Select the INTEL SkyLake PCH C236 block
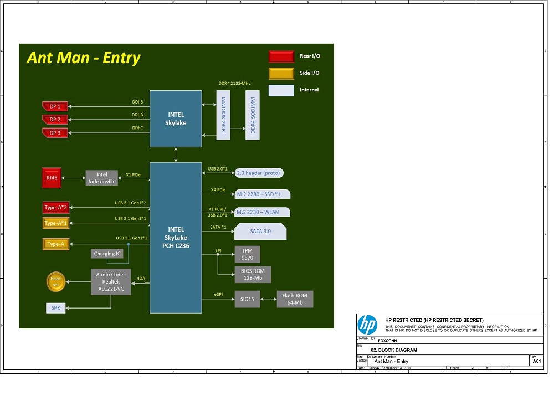The image size is (554, 406). point(176,238)
